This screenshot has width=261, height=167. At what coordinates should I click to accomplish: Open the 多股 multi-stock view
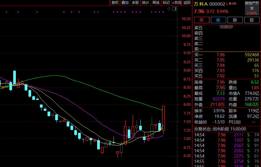click(135, 3)
